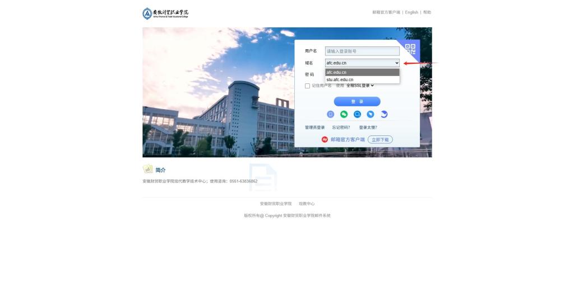Screen dimensions: 574x282
Task: Enable the 记住用户名 checkbox
Action: 307,86
